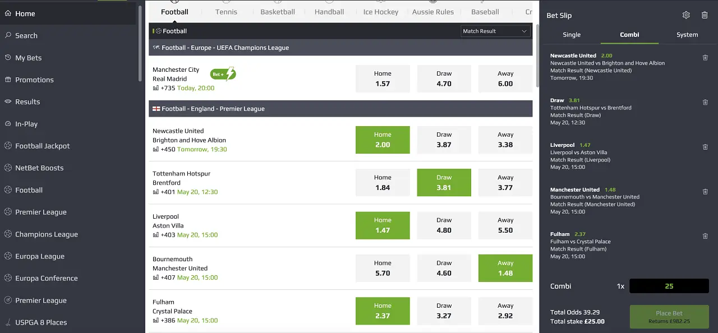Image resolution: width=718 pixels, height=333 pixels.
Task: Click the Champions League sidebar ball icon
Action: coord(8,234)
